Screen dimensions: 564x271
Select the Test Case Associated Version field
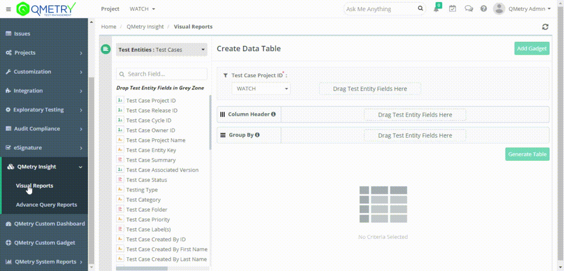(162, 170)
